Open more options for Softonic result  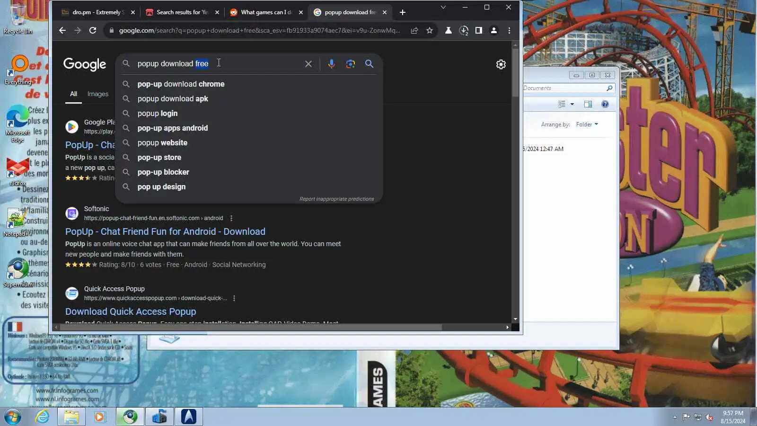[x=231, y=218]
